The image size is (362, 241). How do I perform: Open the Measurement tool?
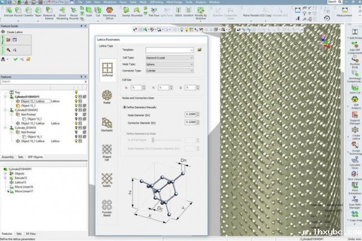pos(344,12)
